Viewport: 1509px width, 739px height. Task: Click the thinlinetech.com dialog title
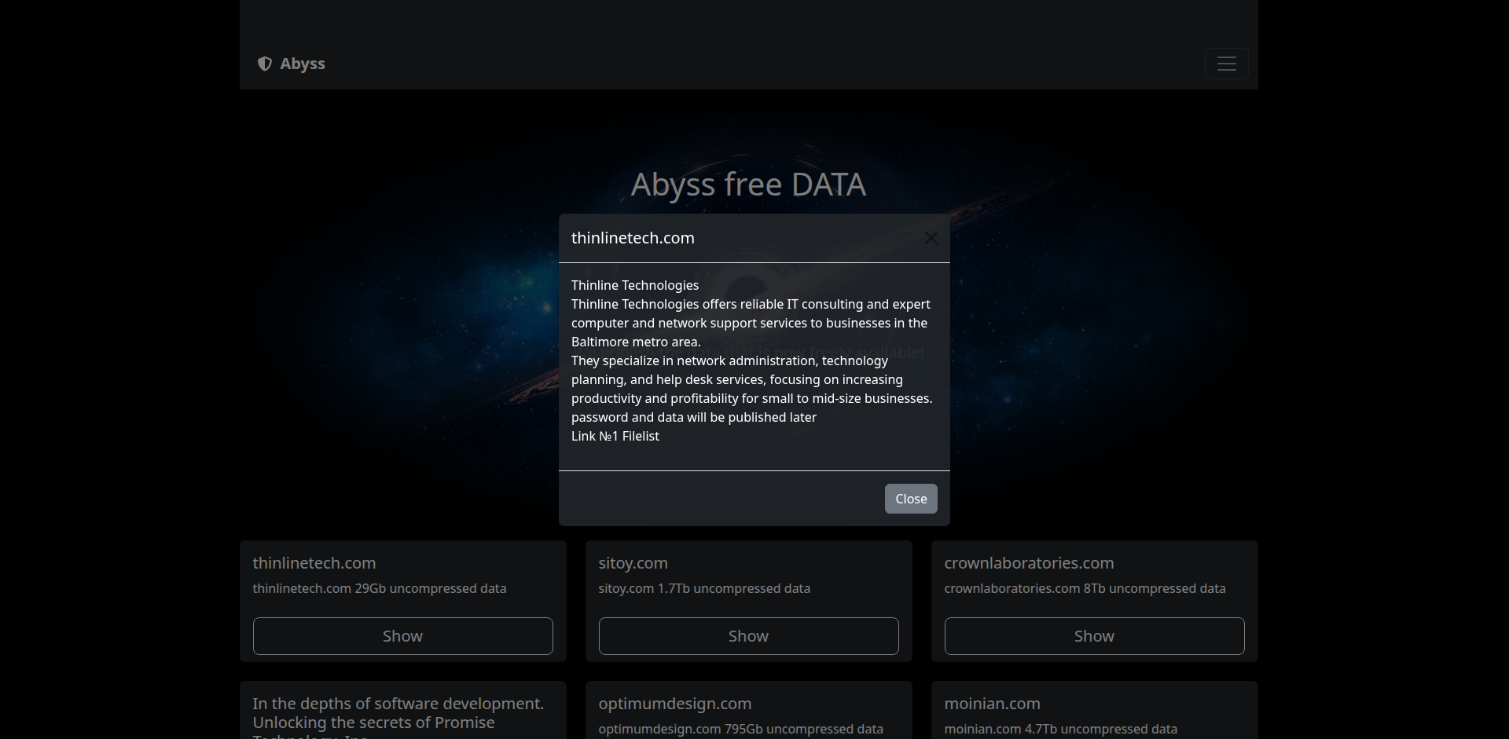pyautogui.click(x=633, y=238)
